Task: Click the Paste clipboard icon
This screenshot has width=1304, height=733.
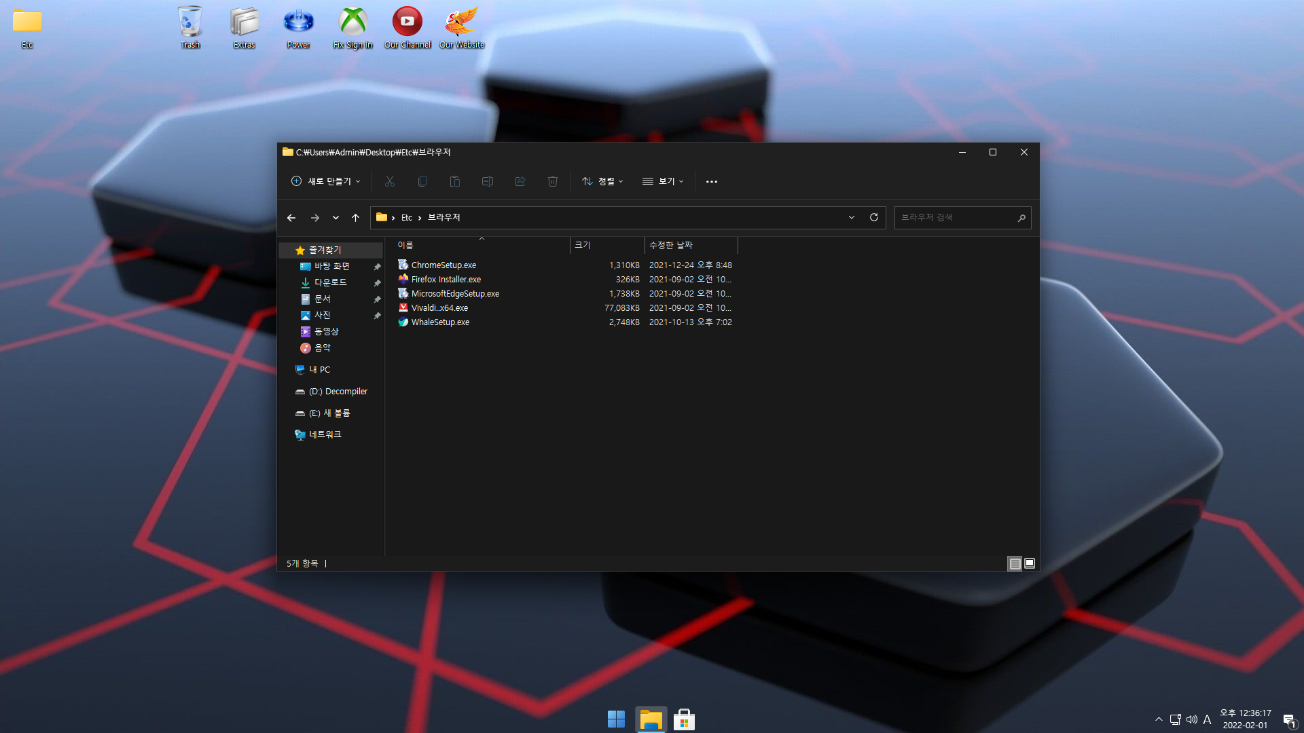Action: pos(455,181)
